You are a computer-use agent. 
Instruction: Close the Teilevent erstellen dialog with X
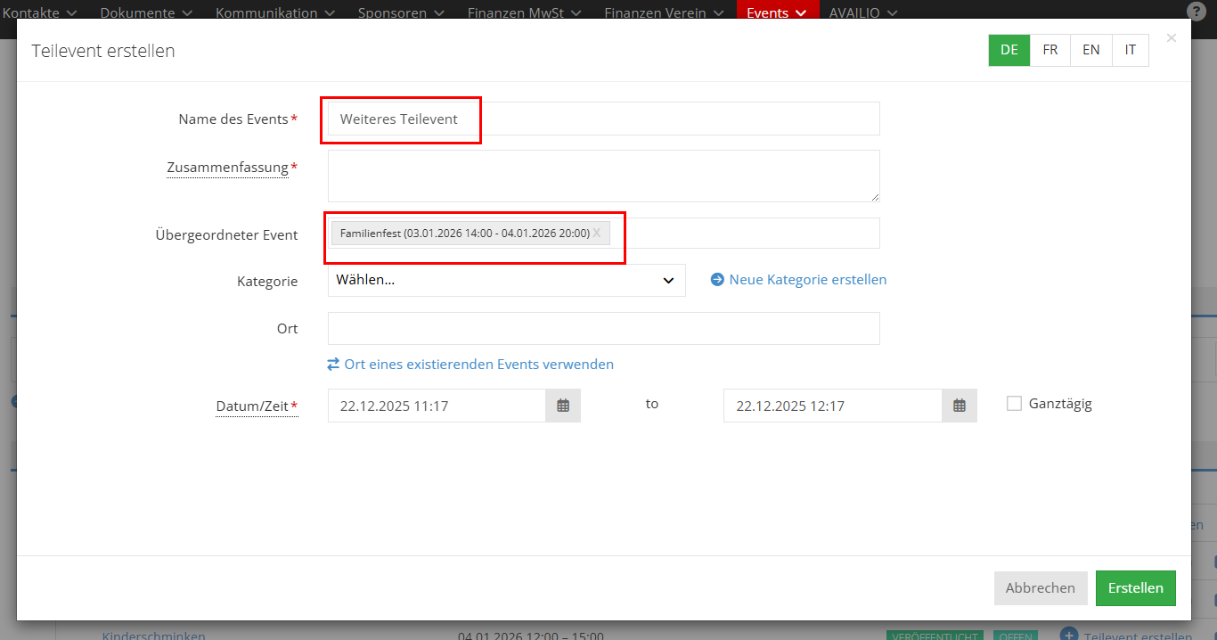(1172, 37)
